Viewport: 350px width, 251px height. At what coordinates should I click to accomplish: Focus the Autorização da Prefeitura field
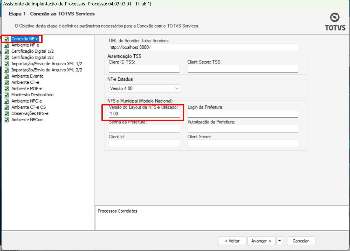pos(243,128)
